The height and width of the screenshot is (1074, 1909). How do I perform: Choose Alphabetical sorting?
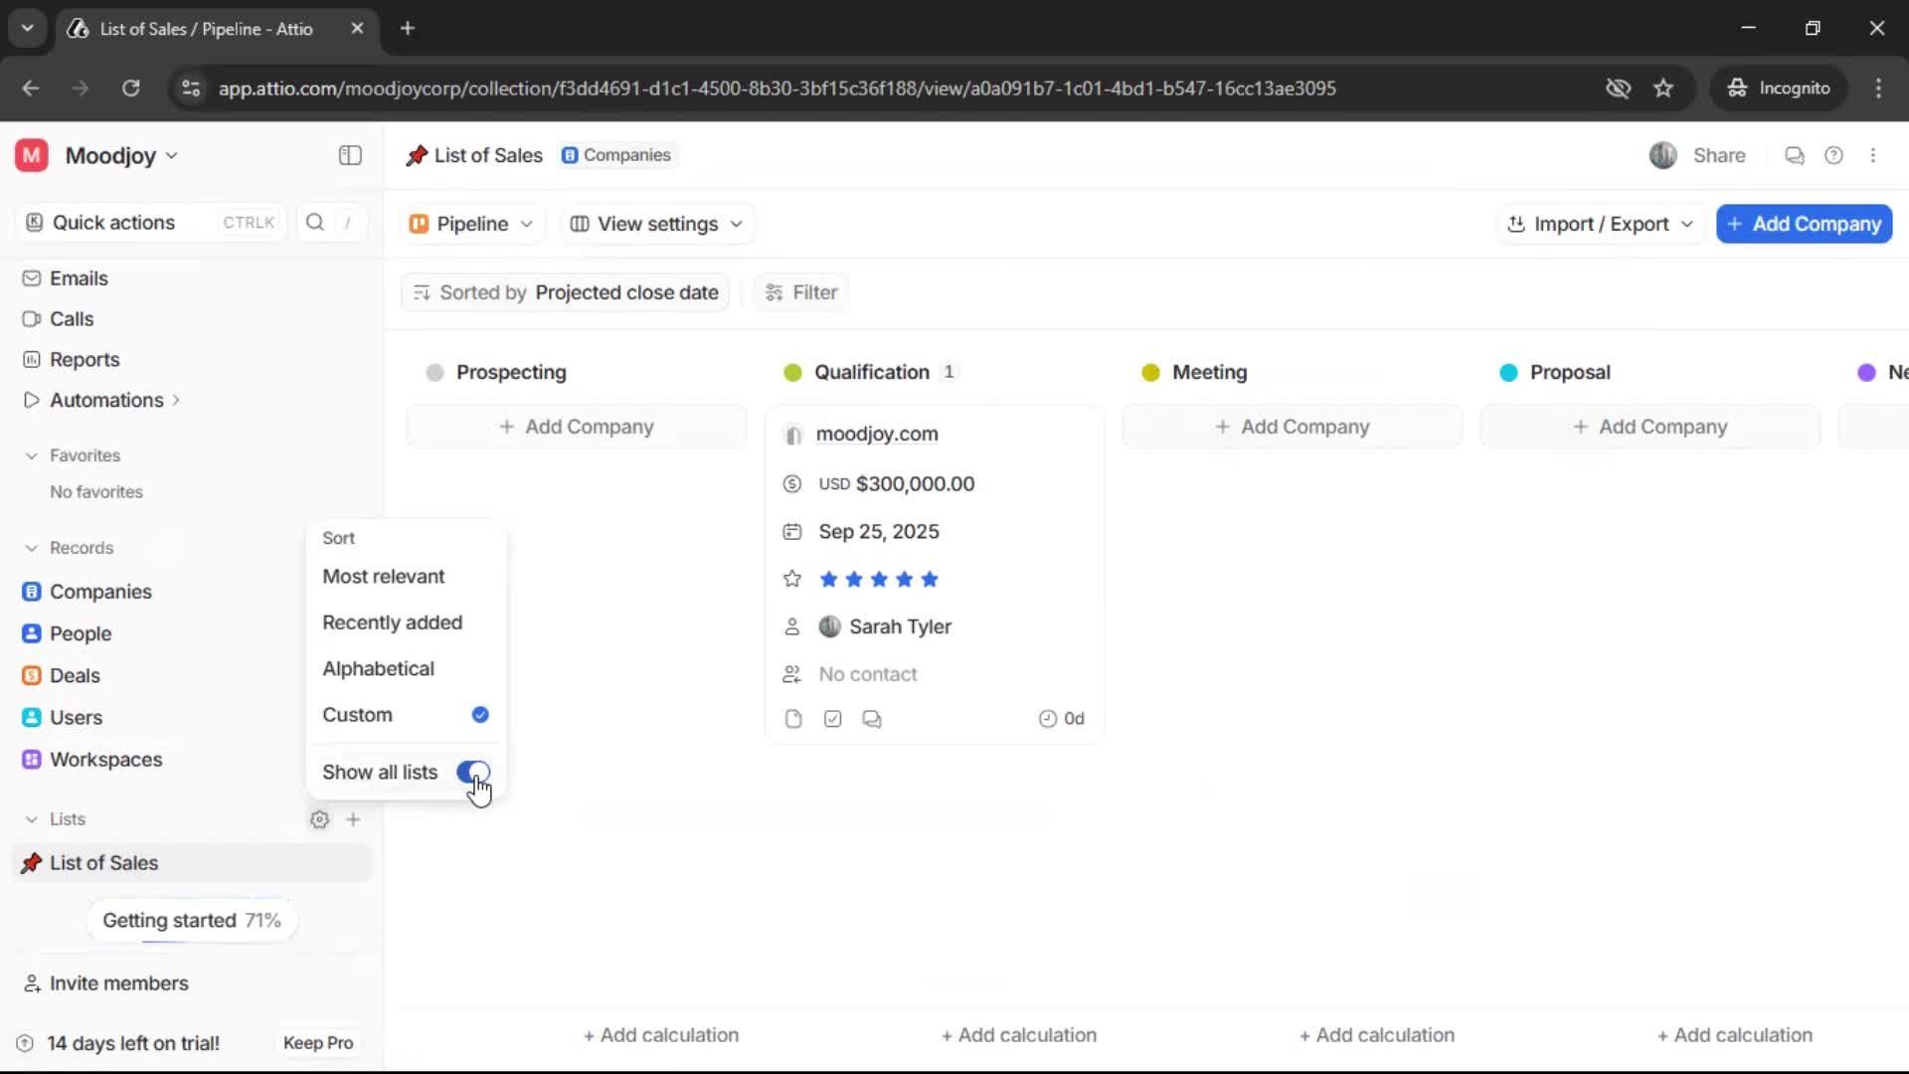tap(379, 668)
